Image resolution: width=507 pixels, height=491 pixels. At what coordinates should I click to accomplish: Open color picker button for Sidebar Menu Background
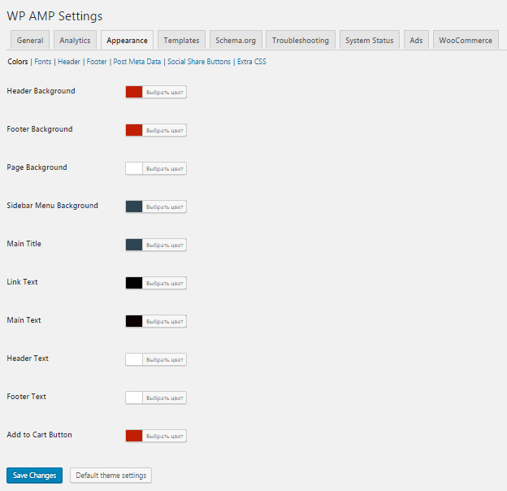(164, 206)
